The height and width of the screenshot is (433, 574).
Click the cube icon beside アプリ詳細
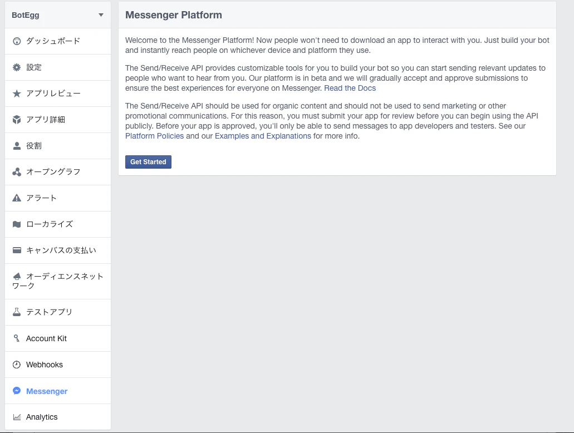17,120
